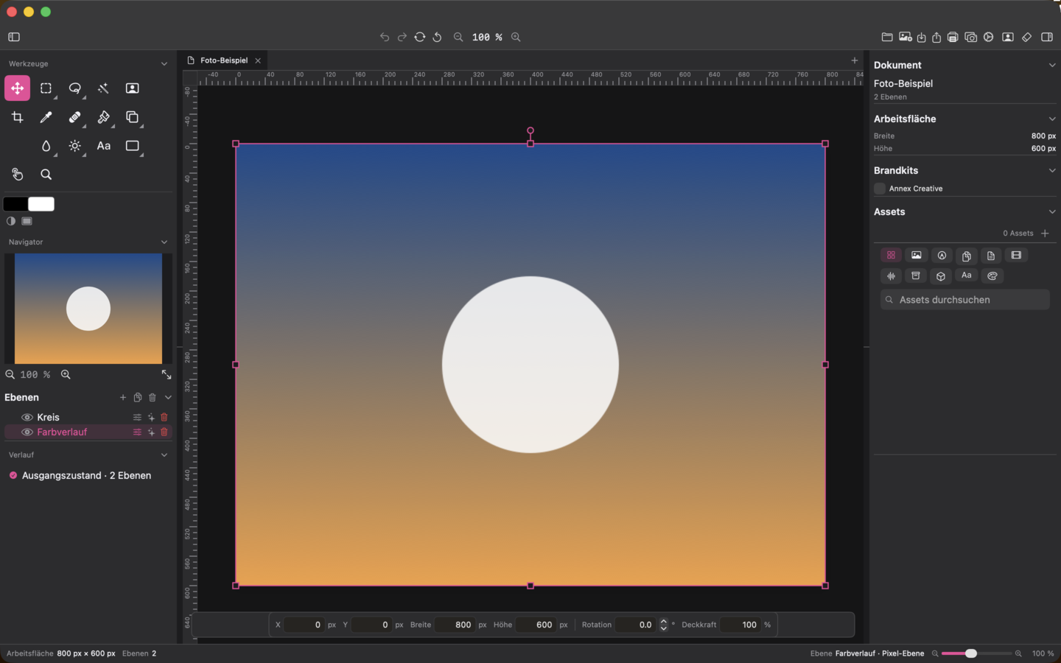
Task: Toggle the right inspector sidebar
Action: tap(1047, 37)
